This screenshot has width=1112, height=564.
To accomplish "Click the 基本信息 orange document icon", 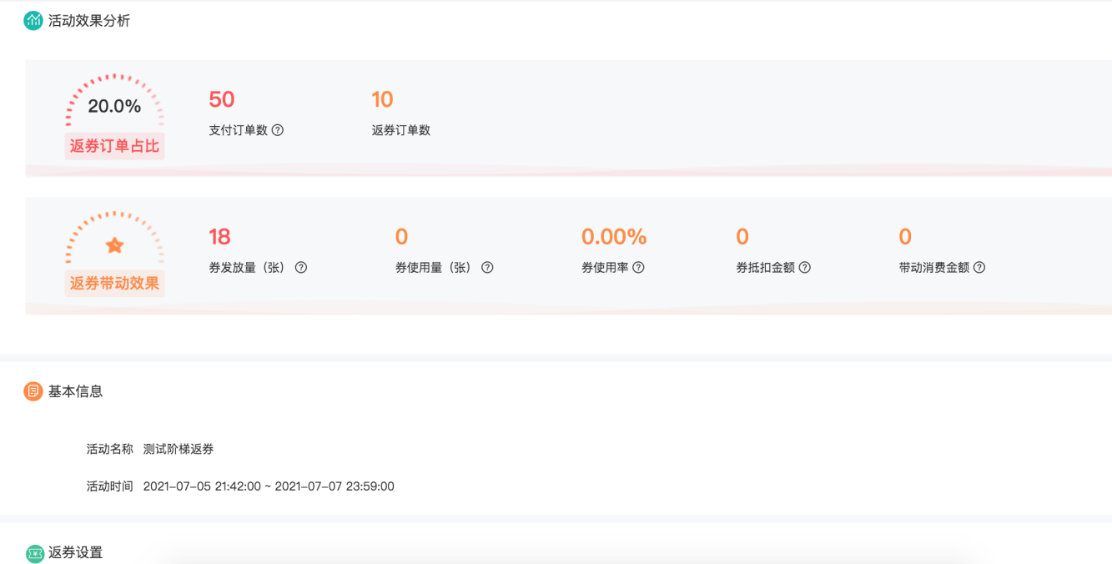I will pos(33,391).
